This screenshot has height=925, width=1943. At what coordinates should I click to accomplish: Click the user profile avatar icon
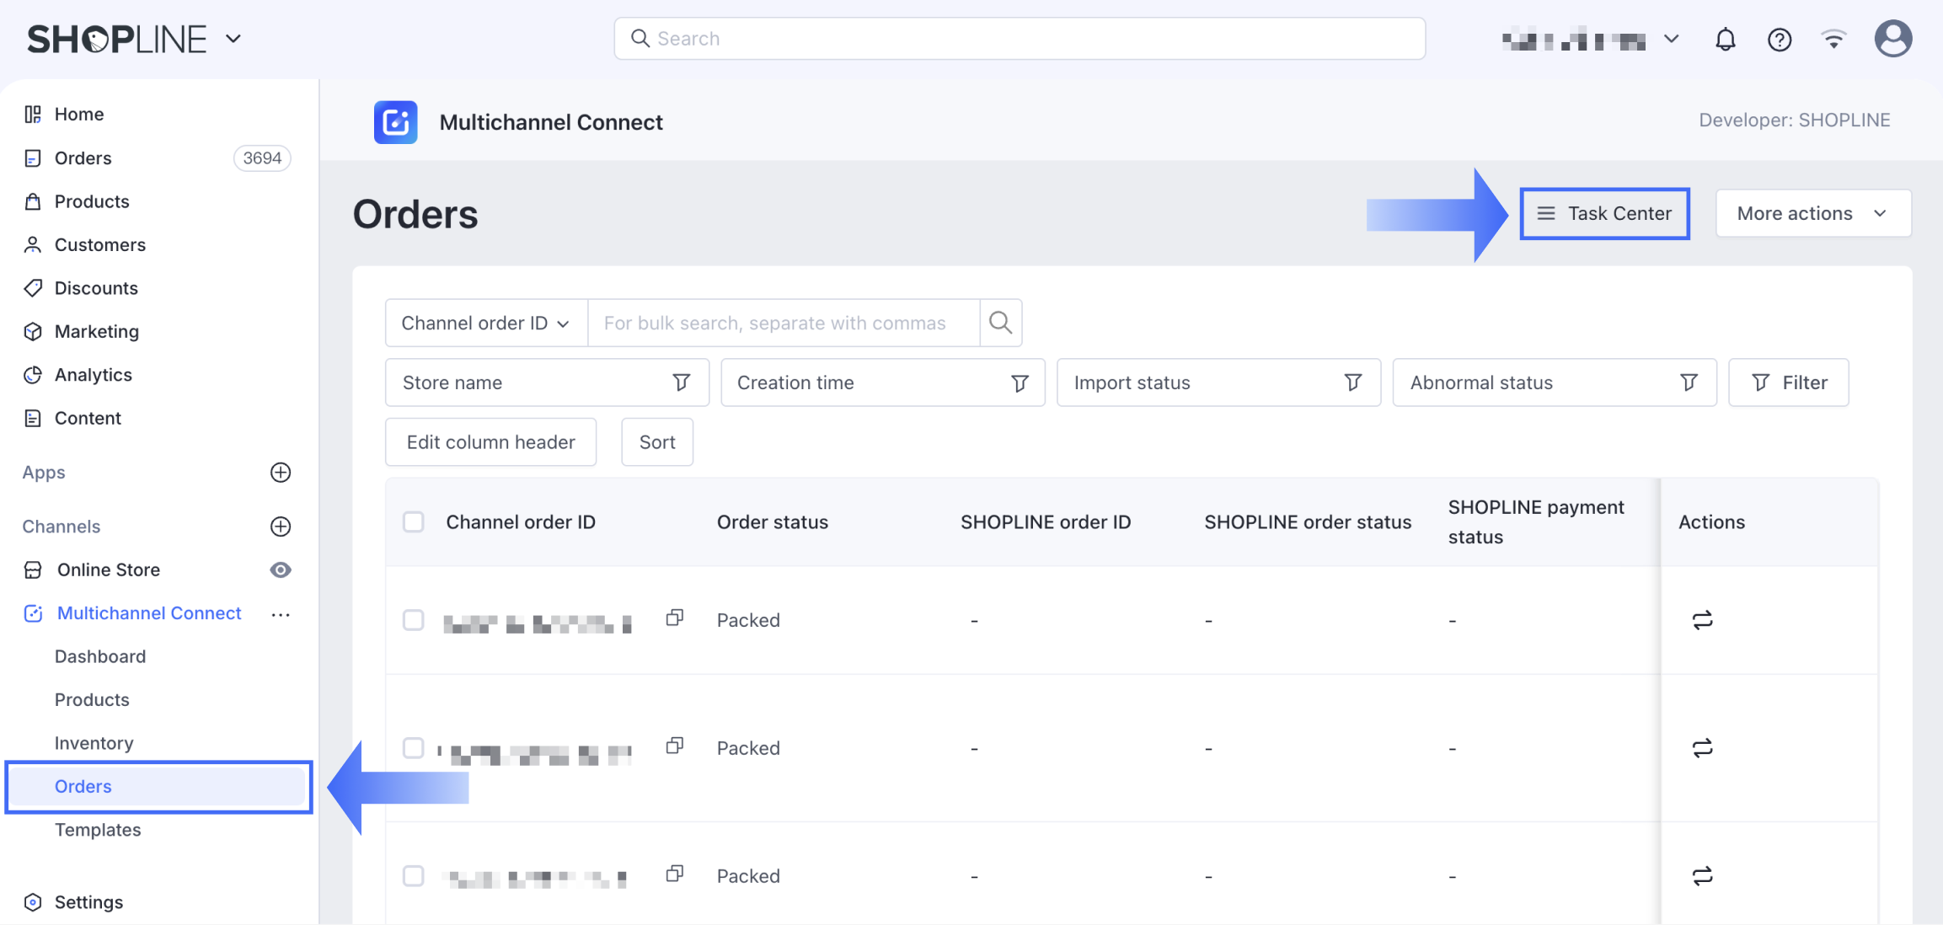1892,39
